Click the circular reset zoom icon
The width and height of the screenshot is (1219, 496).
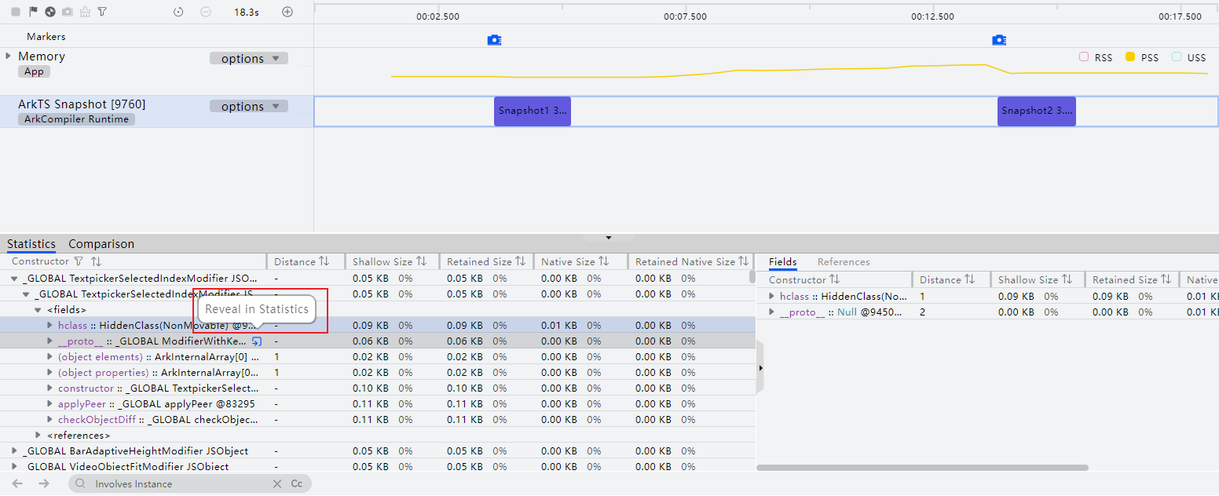point(178,12)
